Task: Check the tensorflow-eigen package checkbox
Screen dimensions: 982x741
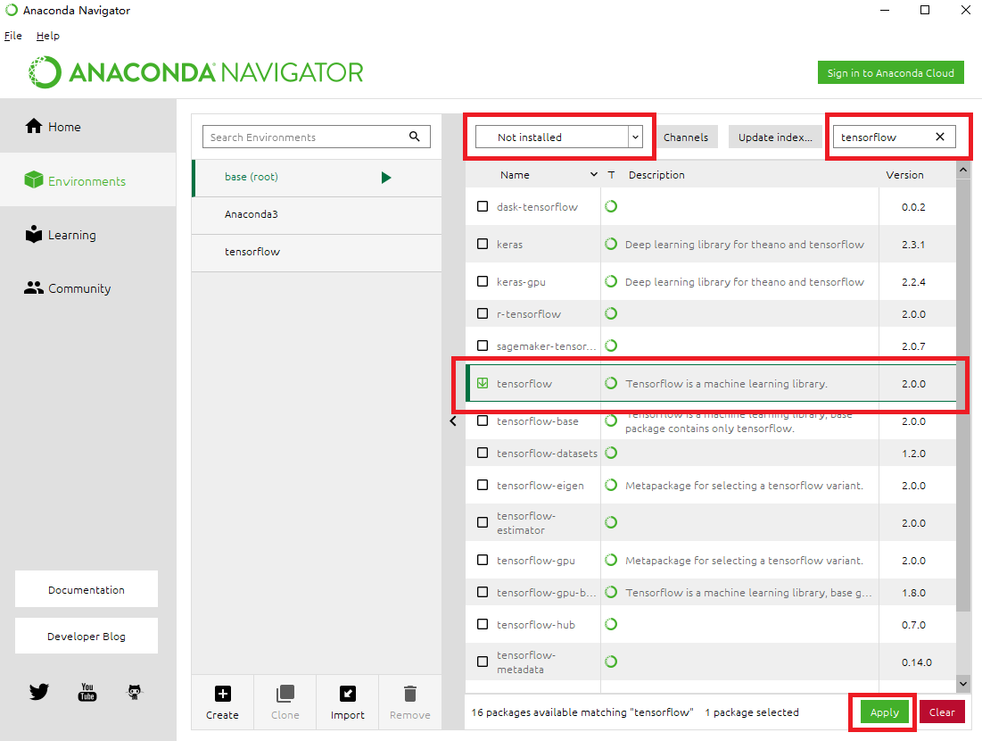Action: tap(483, 485)
